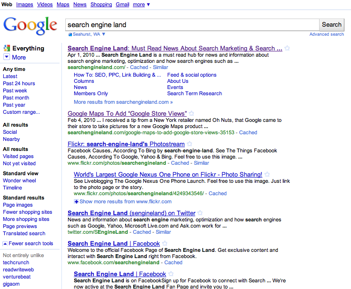The width and height of the screenshot is (351, 289).
Task: Open Search Term Research sitelink
Action: click(194, 93)
